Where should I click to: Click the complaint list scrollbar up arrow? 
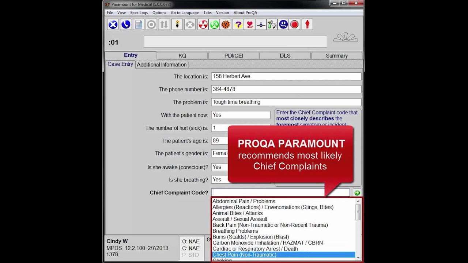coord(358,201)
